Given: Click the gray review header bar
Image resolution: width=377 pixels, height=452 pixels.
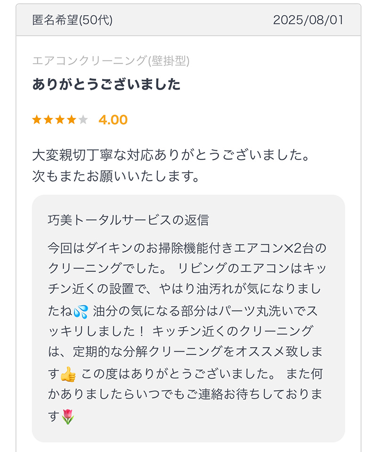Looking at the screenshot, I should tap(188, 20).
